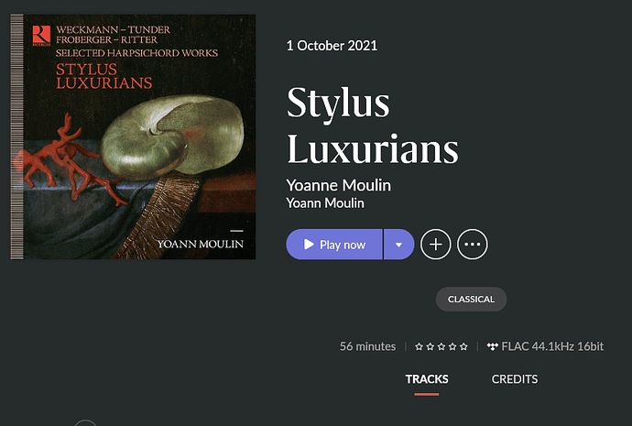Click the Stylus Luxurians album title
Image resolution: width=632 pixels, height=426 pixels.
coord(372,126)
